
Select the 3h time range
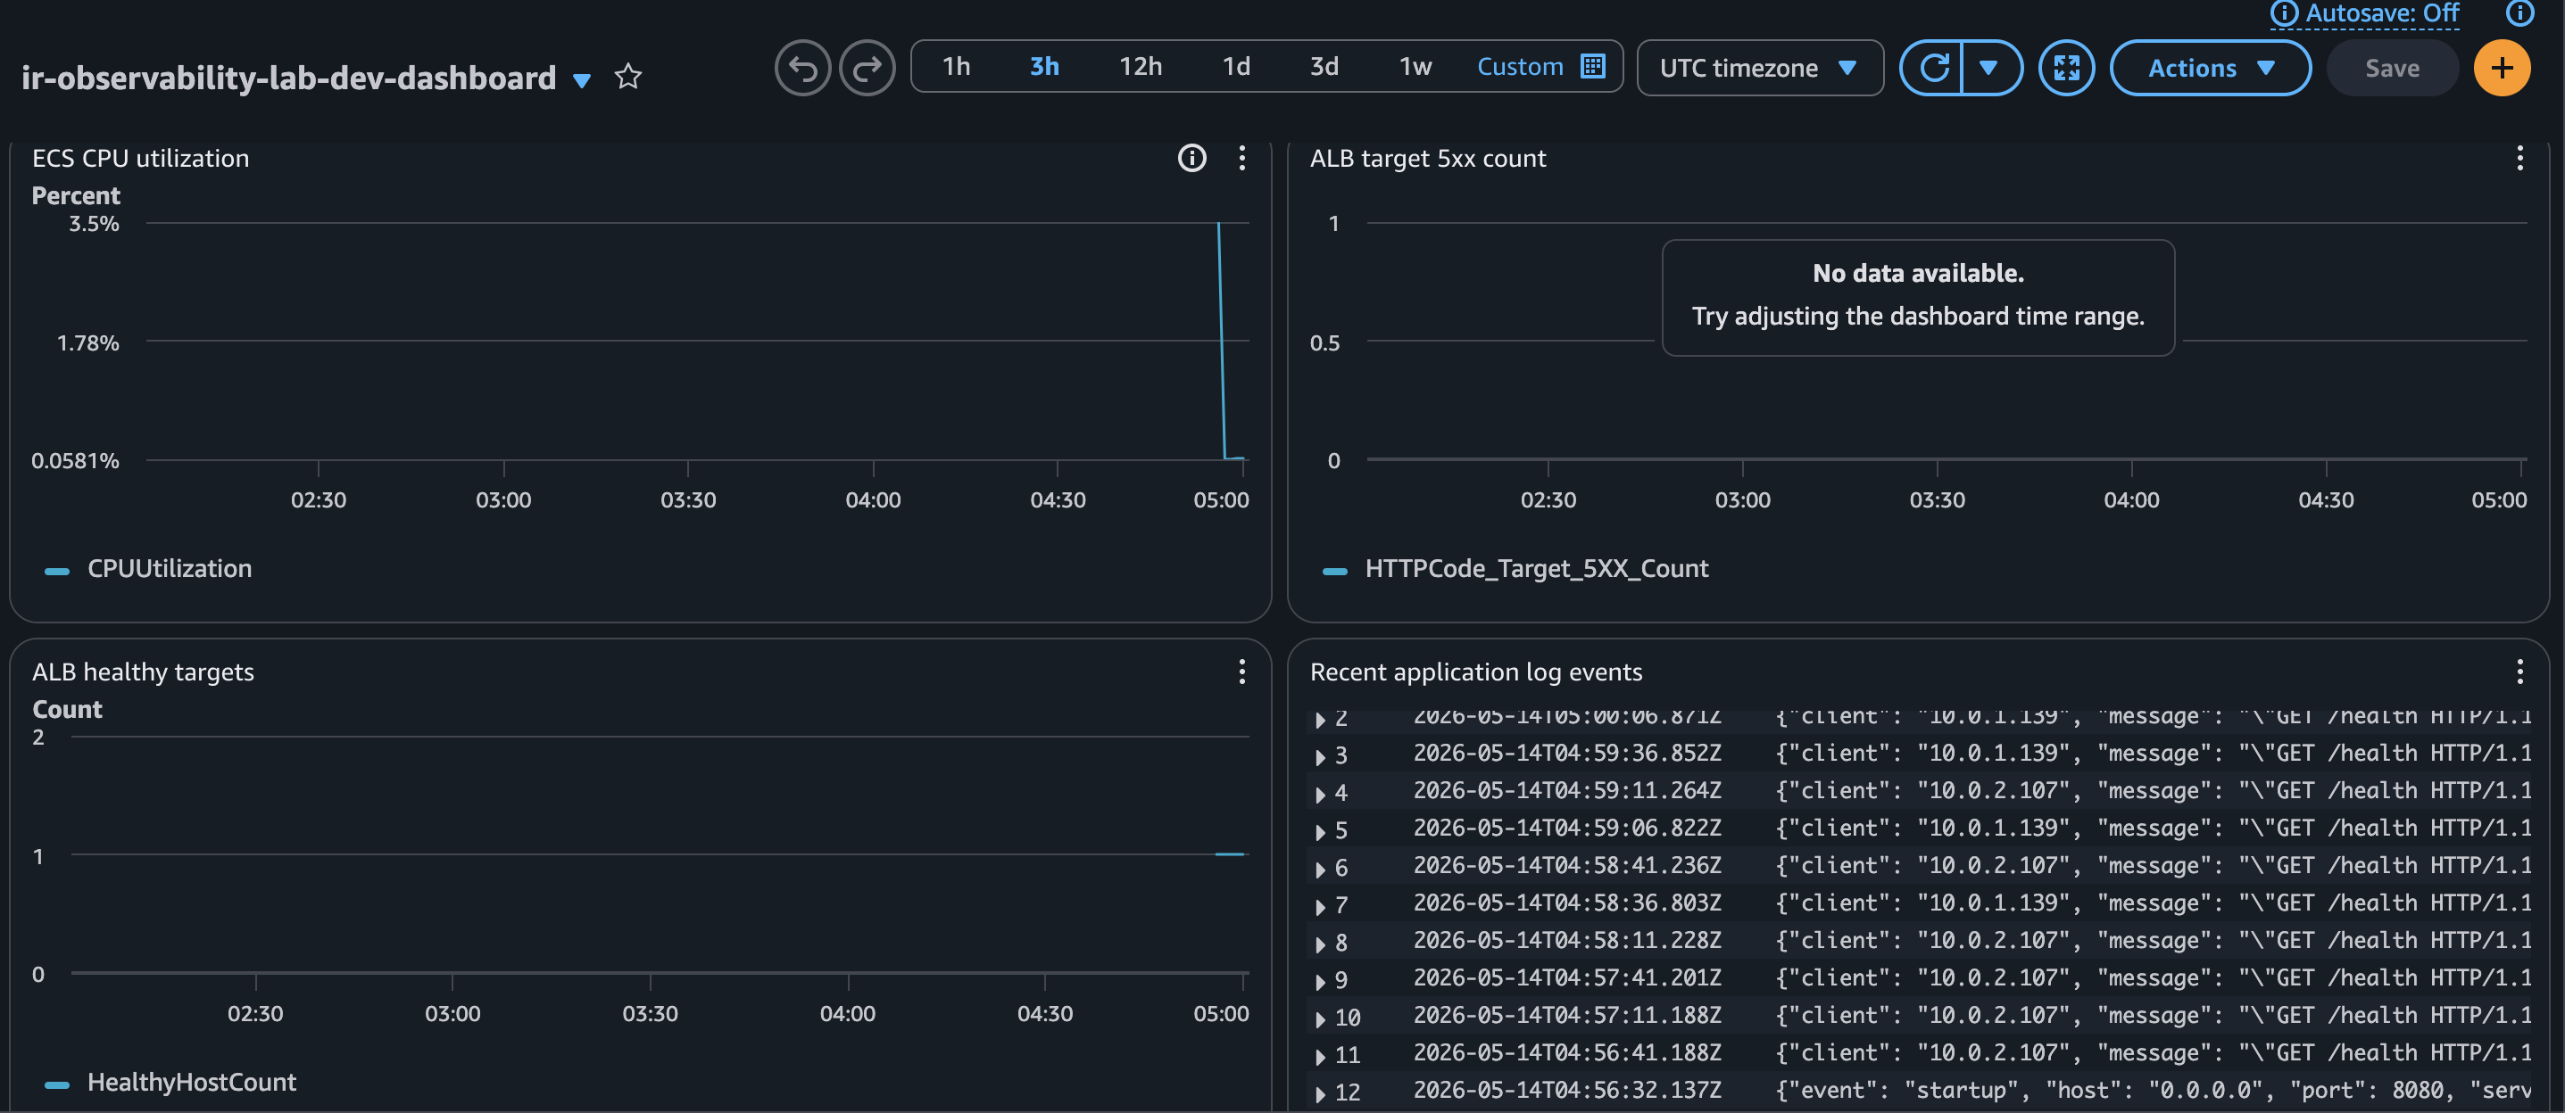pos(1043,67)
